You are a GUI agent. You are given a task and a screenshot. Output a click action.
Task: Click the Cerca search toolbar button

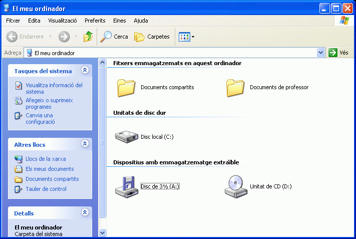[114, 37]
